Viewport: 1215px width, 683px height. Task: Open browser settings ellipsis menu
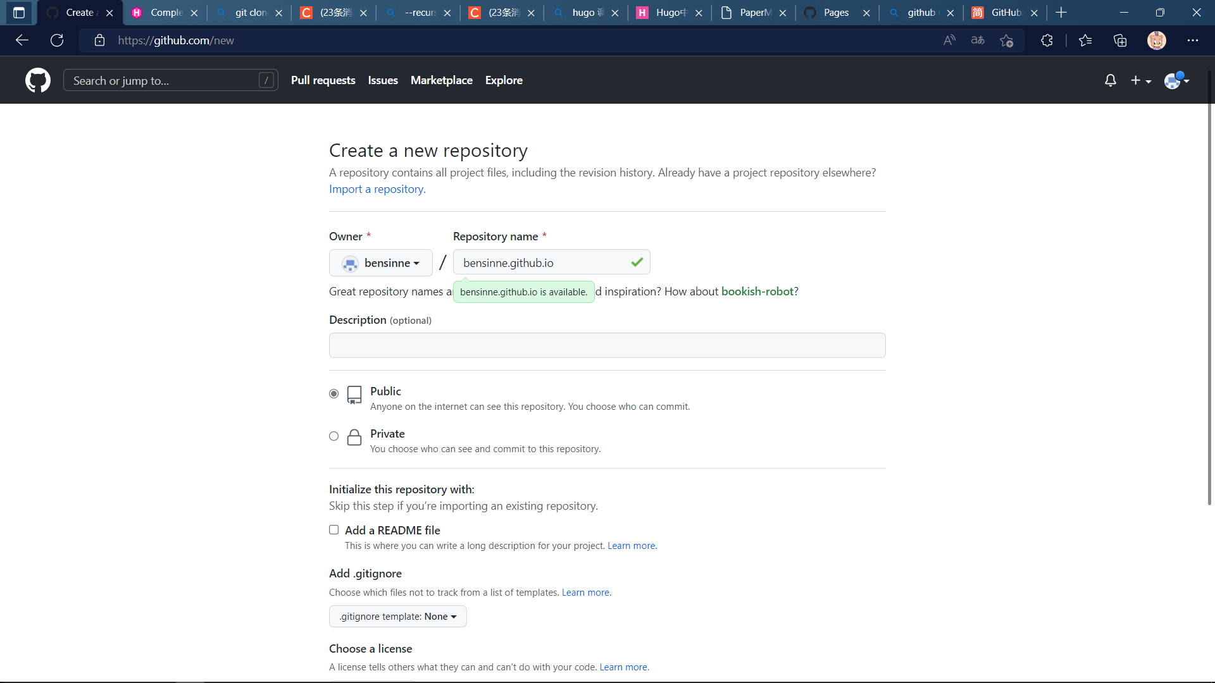[1192, 40]
